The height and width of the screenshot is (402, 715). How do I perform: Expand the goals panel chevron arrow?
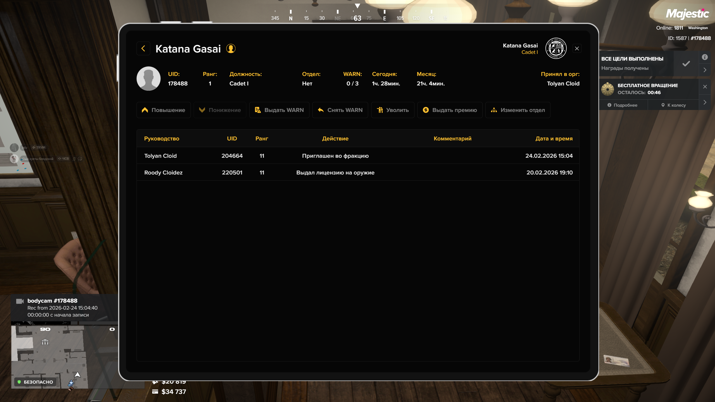coord(705,70)
